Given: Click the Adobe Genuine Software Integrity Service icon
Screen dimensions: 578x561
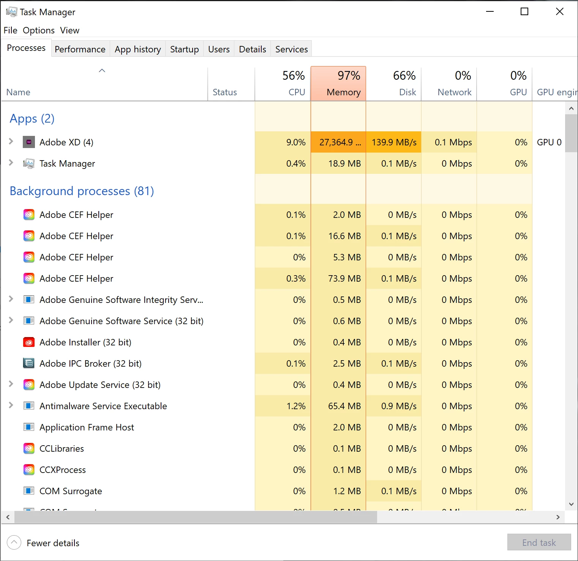Looking at the screenshot, I should pos(29,300).
